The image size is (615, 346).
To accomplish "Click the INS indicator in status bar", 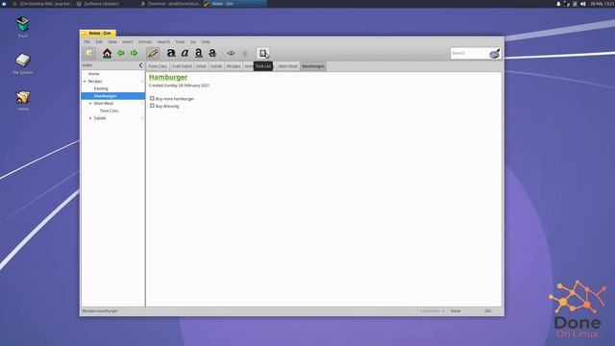I will coord(488,310).
